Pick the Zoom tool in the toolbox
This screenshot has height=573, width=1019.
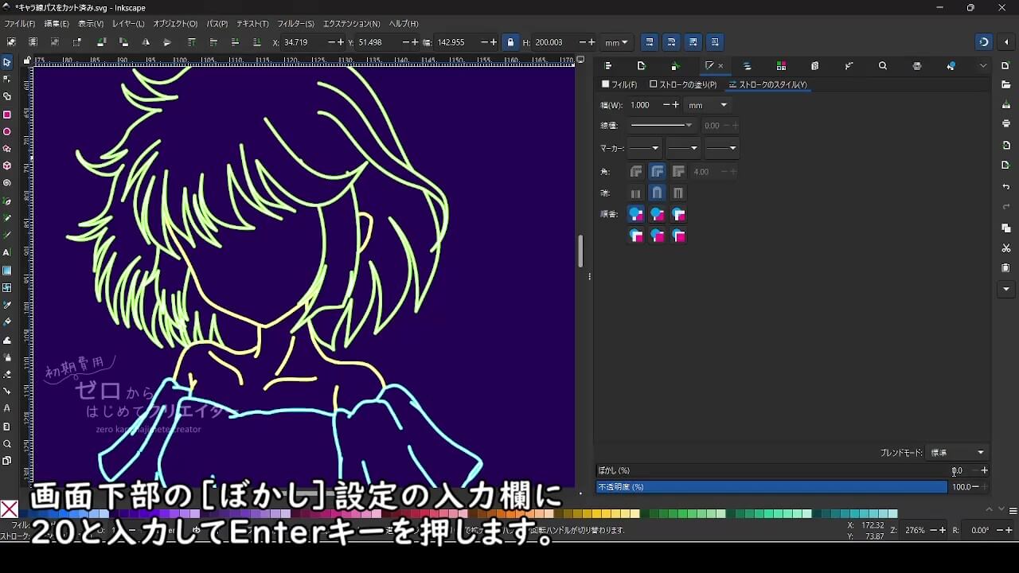click(7, 444)
